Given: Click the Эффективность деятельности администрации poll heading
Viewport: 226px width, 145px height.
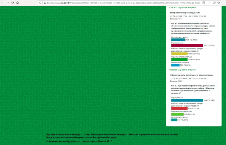Looking at the screenshot, I should tap(192, 75).
